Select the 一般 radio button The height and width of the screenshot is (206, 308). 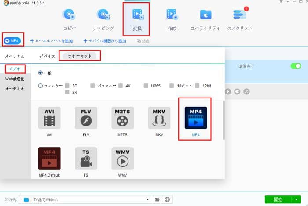40,73
